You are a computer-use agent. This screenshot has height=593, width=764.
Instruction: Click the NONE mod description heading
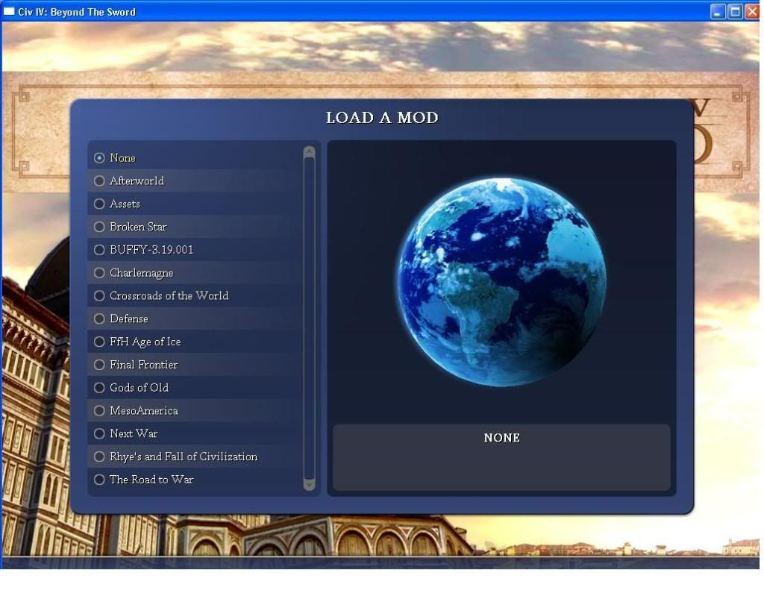point(502,438)
